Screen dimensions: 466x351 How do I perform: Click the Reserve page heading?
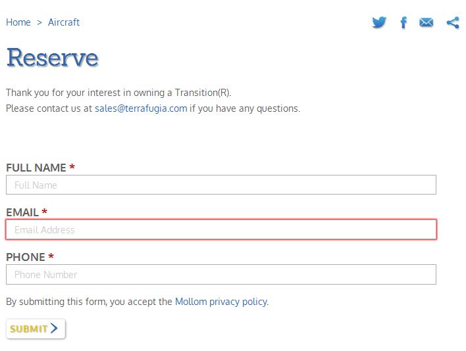(x=53, y=58)
